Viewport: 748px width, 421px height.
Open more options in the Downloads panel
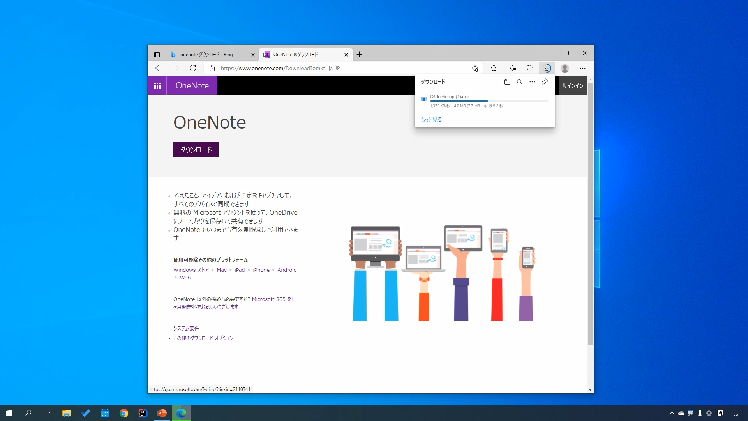pos(532,82)
